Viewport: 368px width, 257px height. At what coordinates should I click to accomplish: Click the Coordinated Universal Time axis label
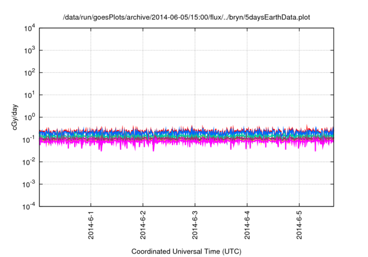186,251
